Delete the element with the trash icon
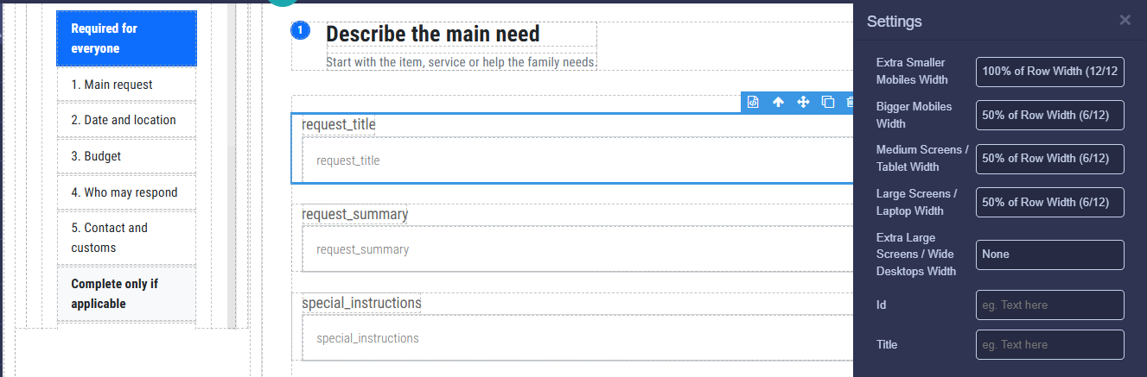The height and width of the screenshot is (377, 1147). point(849,102)
